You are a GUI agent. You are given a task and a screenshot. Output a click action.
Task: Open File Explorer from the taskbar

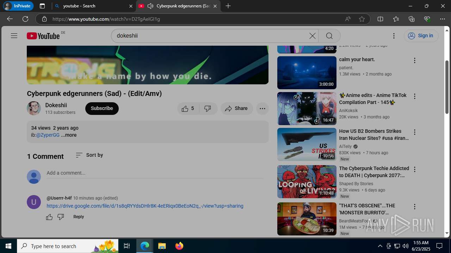pos(162,246)
